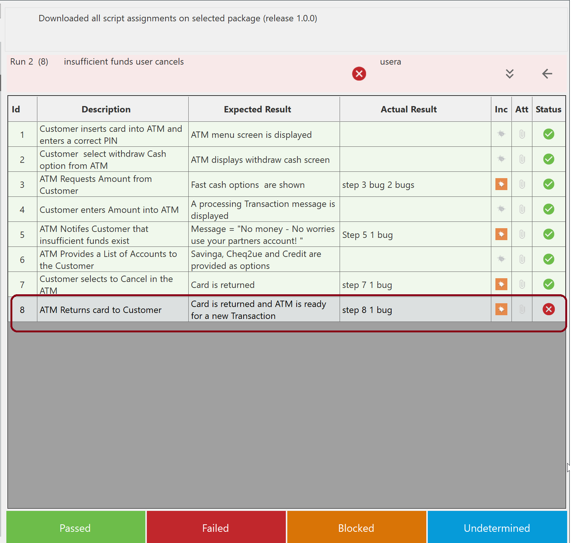
Task: Click the incident bug icon for step 3
Action: (501, 184)
